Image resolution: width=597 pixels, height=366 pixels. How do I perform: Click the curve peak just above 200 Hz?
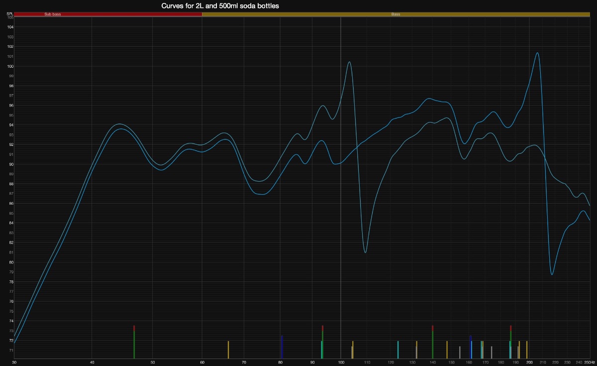[x=537, y=53]
